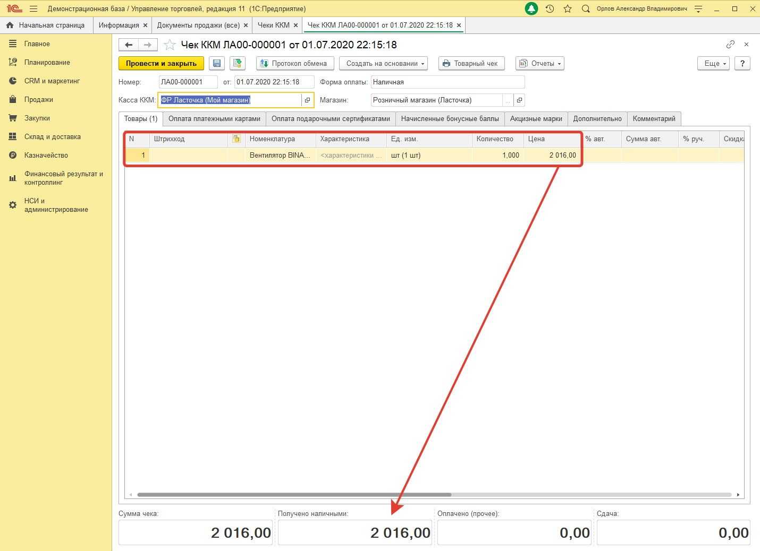The height and width of the screenshot is (551, 760).
Task: Copy link to document icon
Action: coord(730,45)
